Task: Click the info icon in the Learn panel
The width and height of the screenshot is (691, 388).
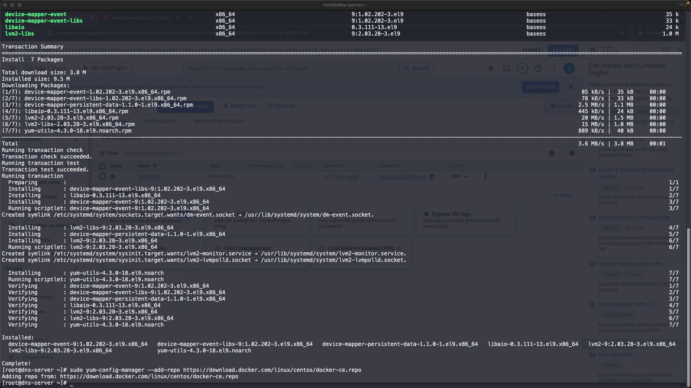Action: pyautogui.click(x=666, y=50)
